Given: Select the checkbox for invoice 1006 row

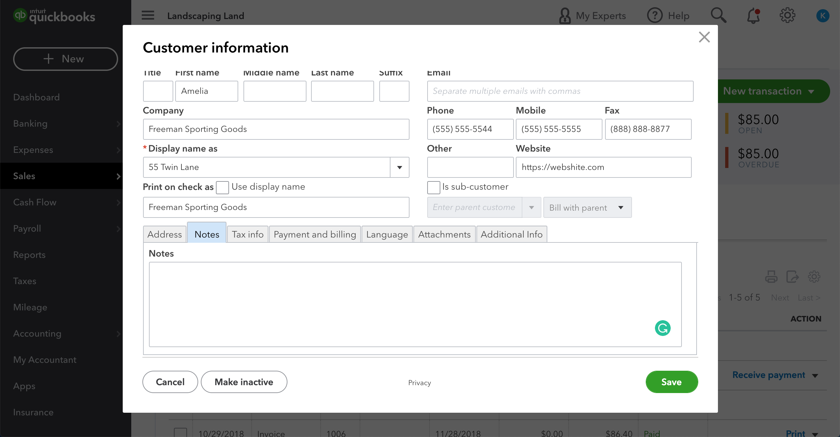Looking at the screenshot, I should (180, 432).
